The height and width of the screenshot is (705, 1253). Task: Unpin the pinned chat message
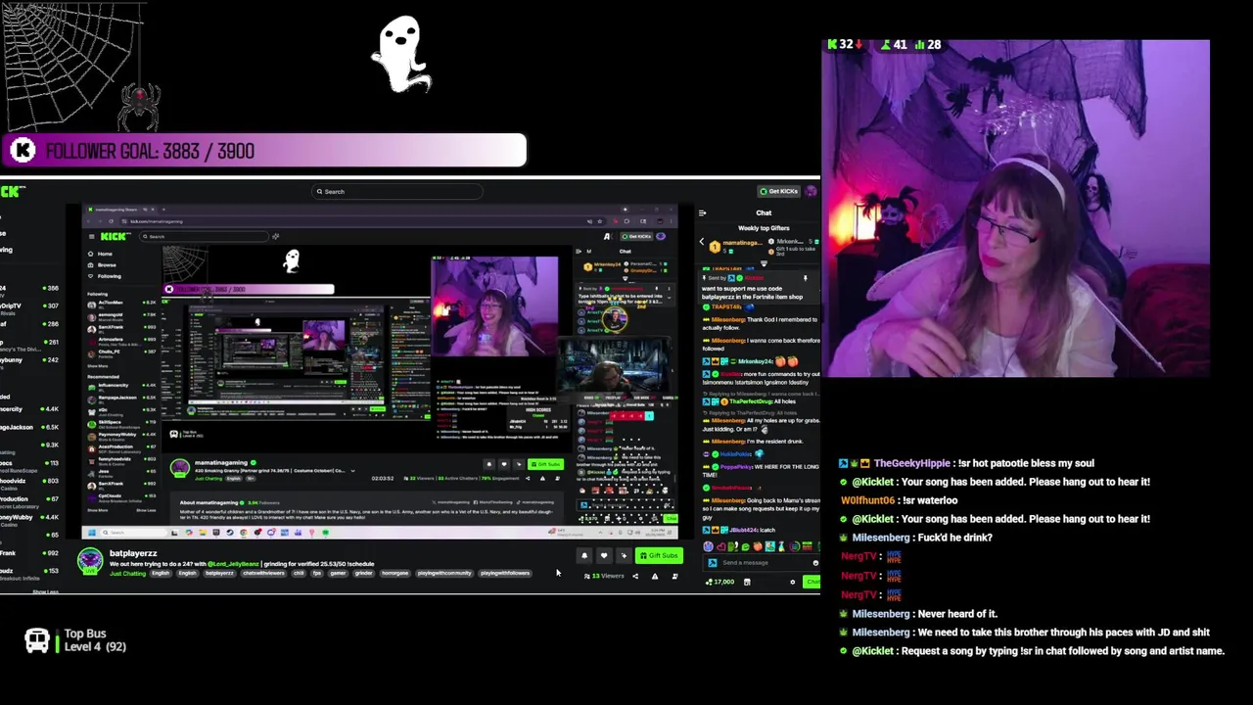(806, 278)
